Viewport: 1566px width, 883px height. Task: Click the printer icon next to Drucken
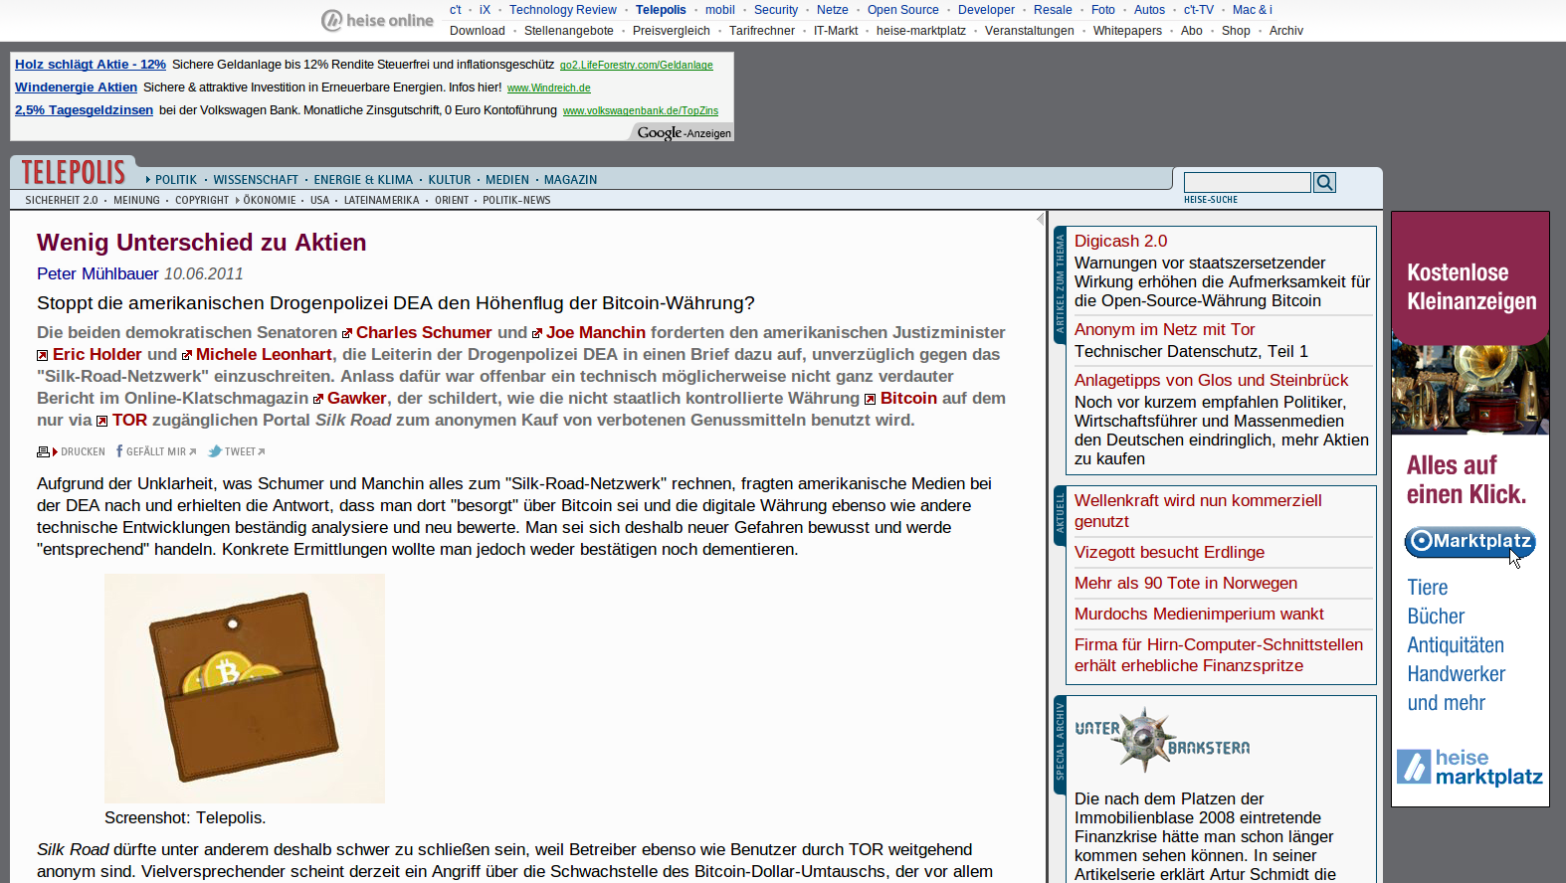[x=43, y=451]
